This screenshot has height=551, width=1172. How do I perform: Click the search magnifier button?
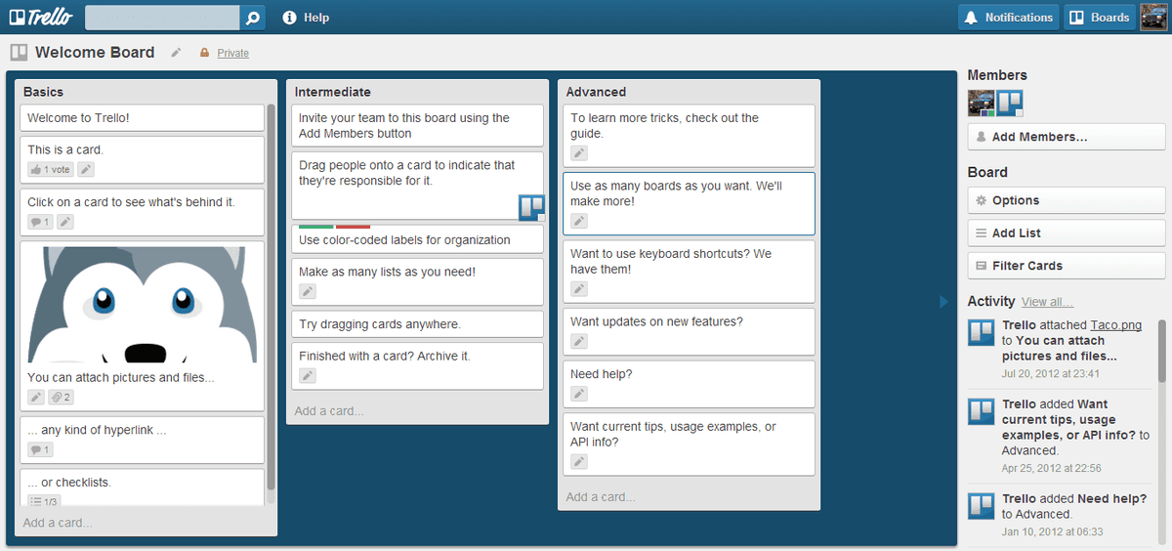[253, 18]
